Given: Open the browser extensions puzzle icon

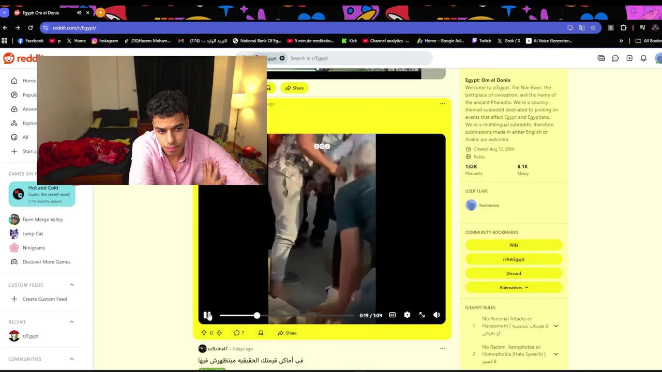Looking at the screenshot, I should point(624,28).
